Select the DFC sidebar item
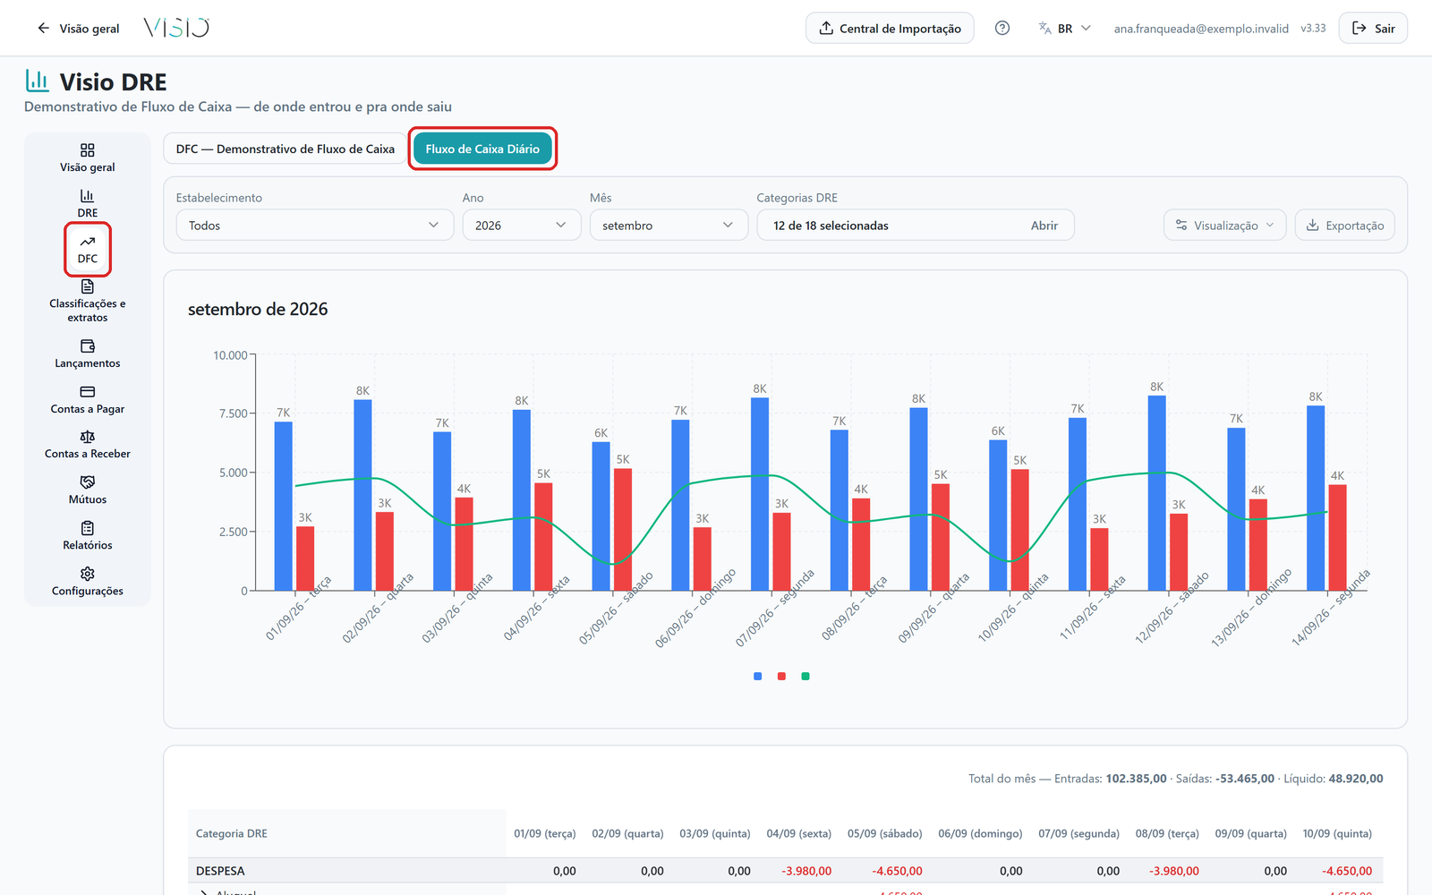This screenshot has height=895, width=1432. tap(88, 249)
